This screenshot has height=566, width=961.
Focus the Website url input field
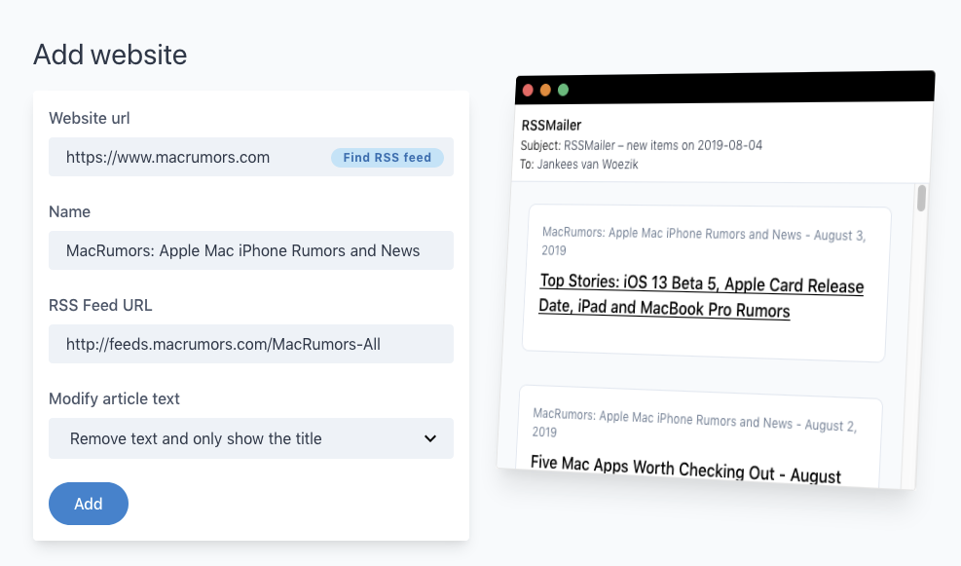pos(251,157)
